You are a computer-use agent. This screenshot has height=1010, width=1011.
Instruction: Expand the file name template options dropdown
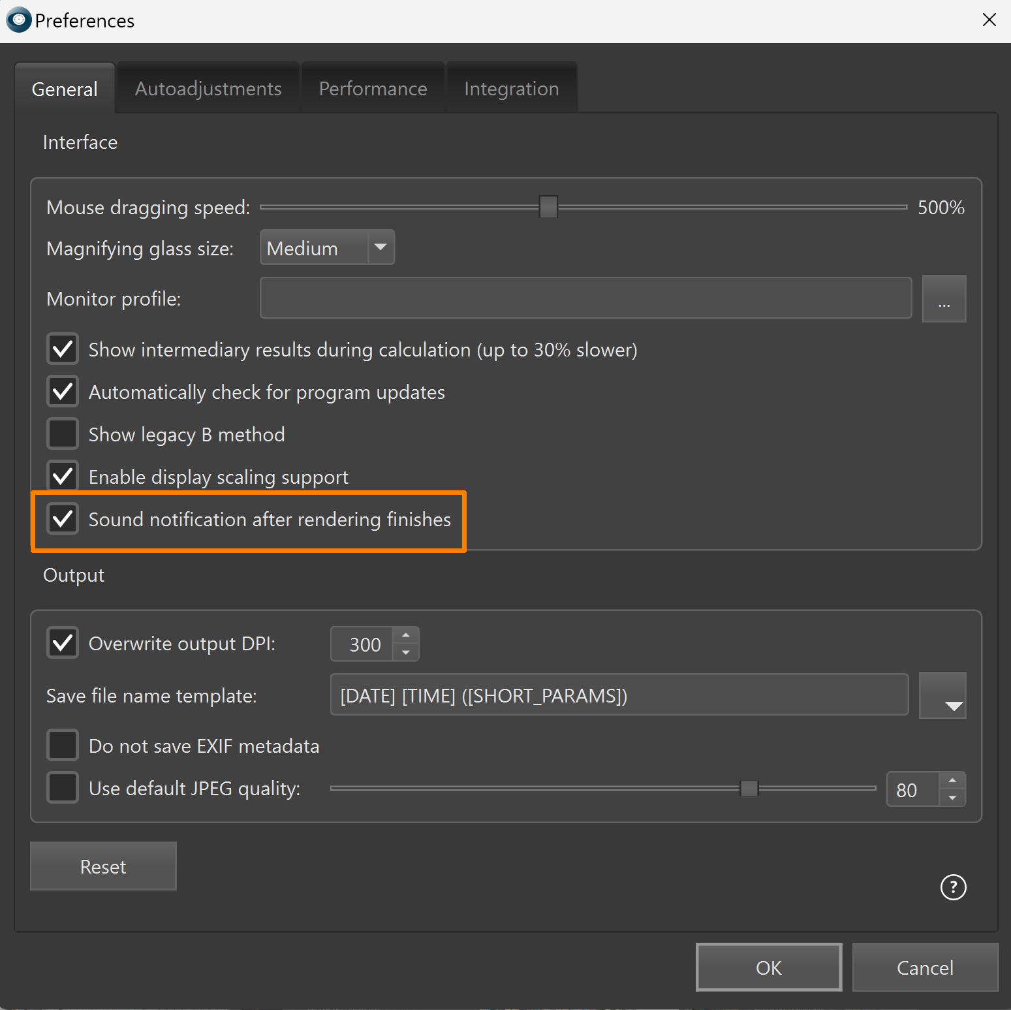click(x=942, y=696)
